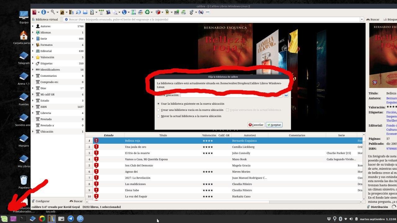Expand the Autores tree category

click(33, 26)
